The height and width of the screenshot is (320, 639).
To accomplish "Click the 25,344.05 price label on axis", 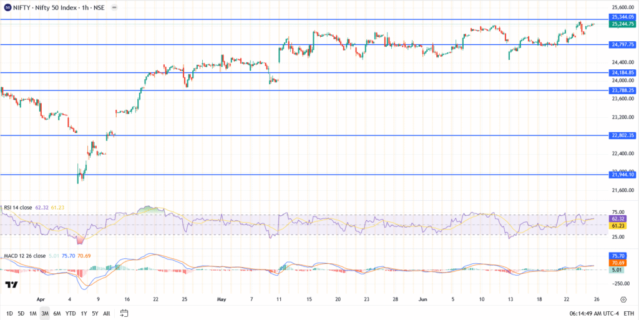I will [623, 17].
